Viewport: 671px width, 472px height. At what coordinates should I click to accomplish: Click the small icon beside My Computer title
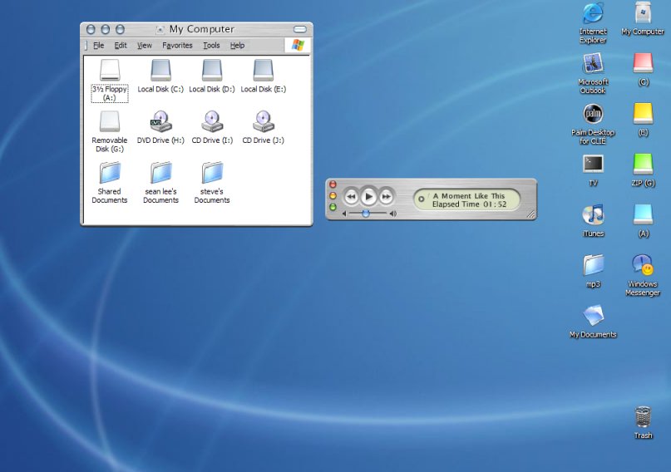160,30
